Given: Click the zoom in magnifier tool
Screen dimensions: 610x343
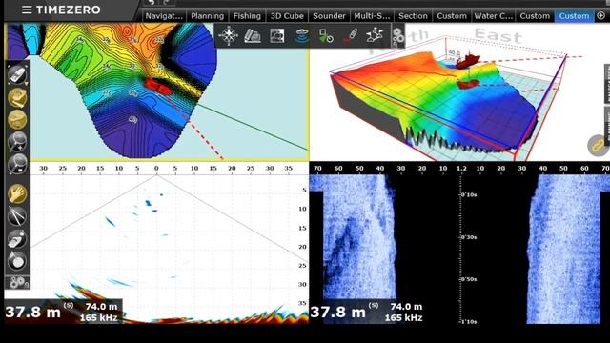Looking at the screenshot, I should point(17,142).
